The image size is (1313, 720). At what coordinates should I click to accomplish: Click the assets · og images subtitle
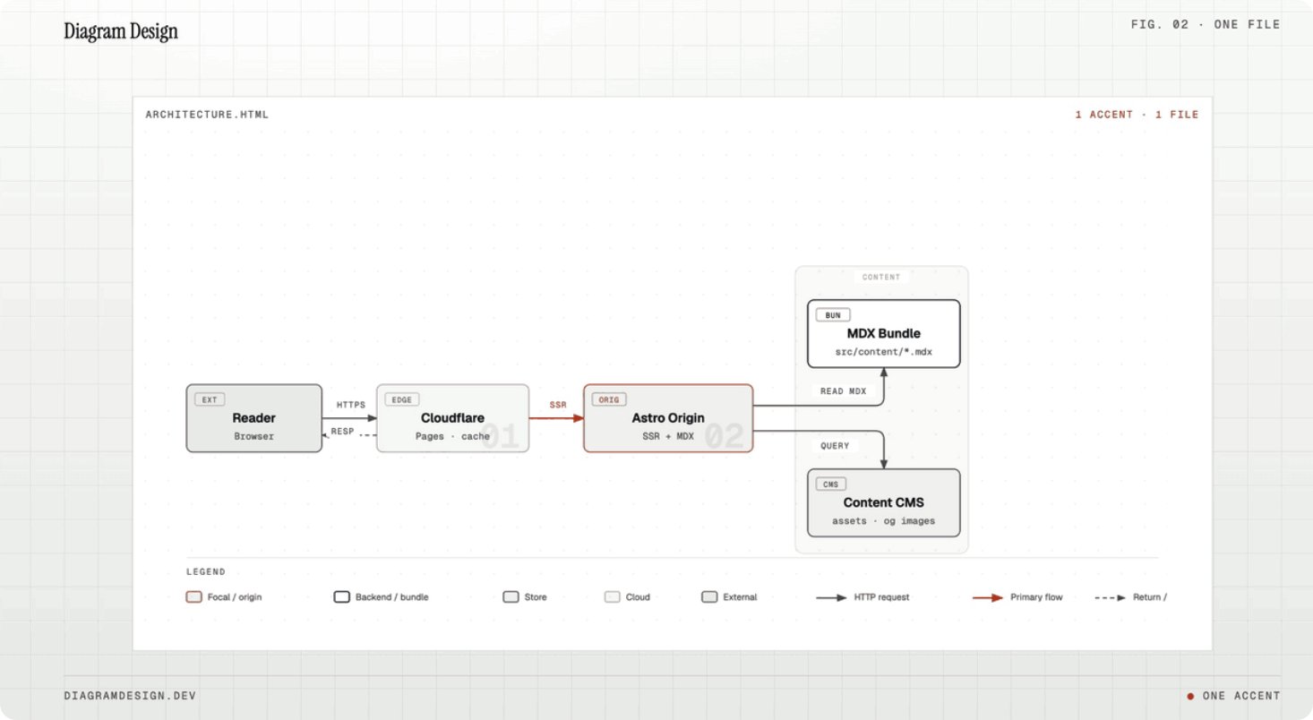tap(884, 521)
